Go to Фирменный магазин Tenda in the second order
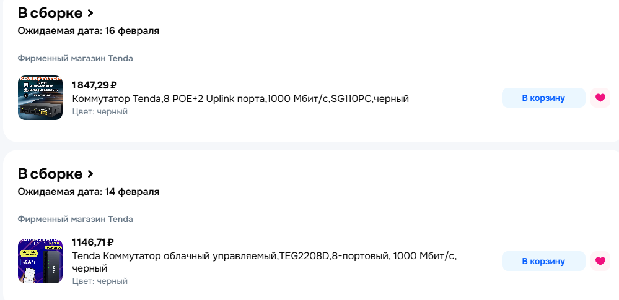619x300 pixels. point(75,220)
